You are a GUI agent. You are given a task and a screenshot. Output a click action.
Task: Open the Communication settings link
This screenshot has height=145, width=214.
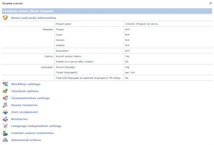point(30,98)
